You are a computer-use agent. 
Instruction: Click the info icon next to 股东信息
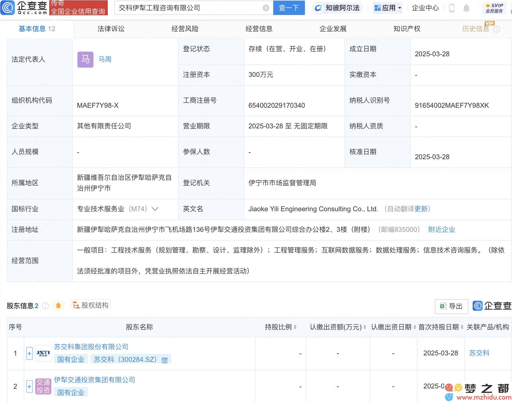(x=45, y=306)
